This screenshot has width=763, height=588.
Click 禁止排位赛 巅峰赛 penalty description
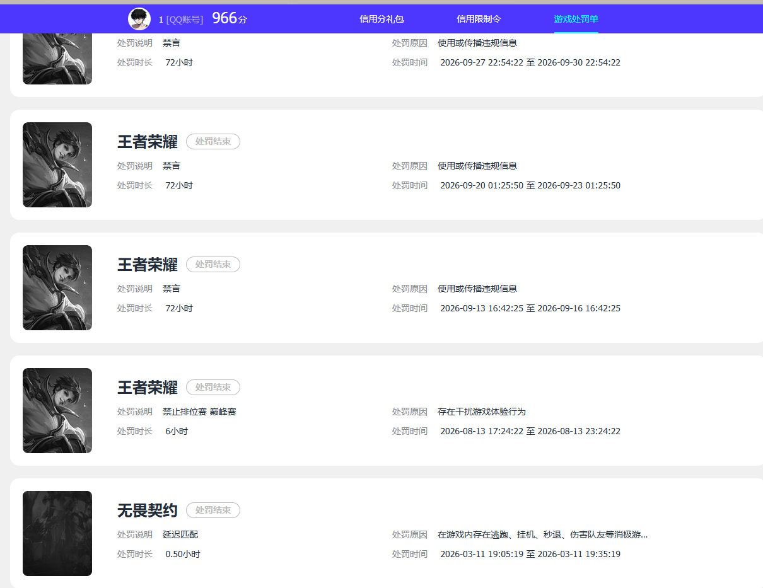(199, 412)
